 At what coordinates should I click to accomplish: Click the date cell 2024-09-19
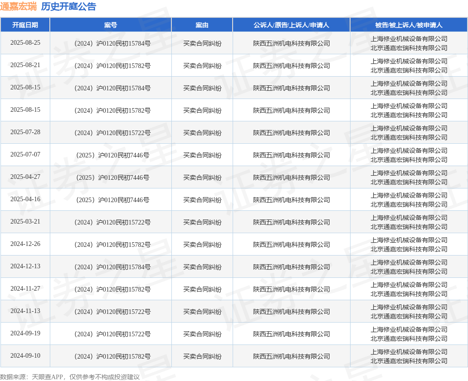coord(26,333)
